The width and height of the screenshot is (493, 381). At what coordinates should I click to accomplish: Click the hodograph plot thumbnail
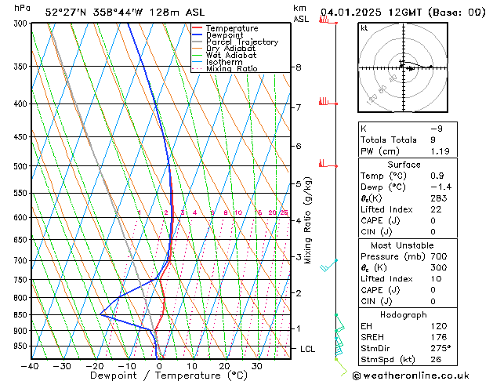[x=403, y=67]
